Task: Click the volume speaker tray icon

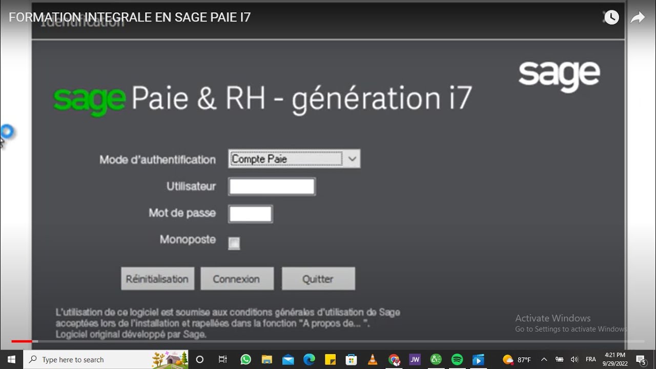Action: coord(575,359)
